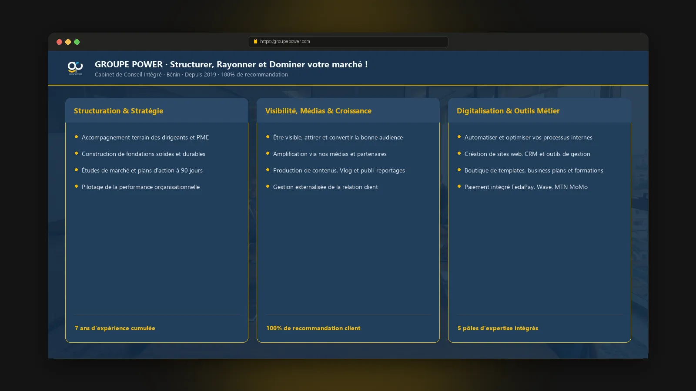Select 'Production de contenus, Vlog et publi-reportages'
696x391 pixels.
point(339,170)
